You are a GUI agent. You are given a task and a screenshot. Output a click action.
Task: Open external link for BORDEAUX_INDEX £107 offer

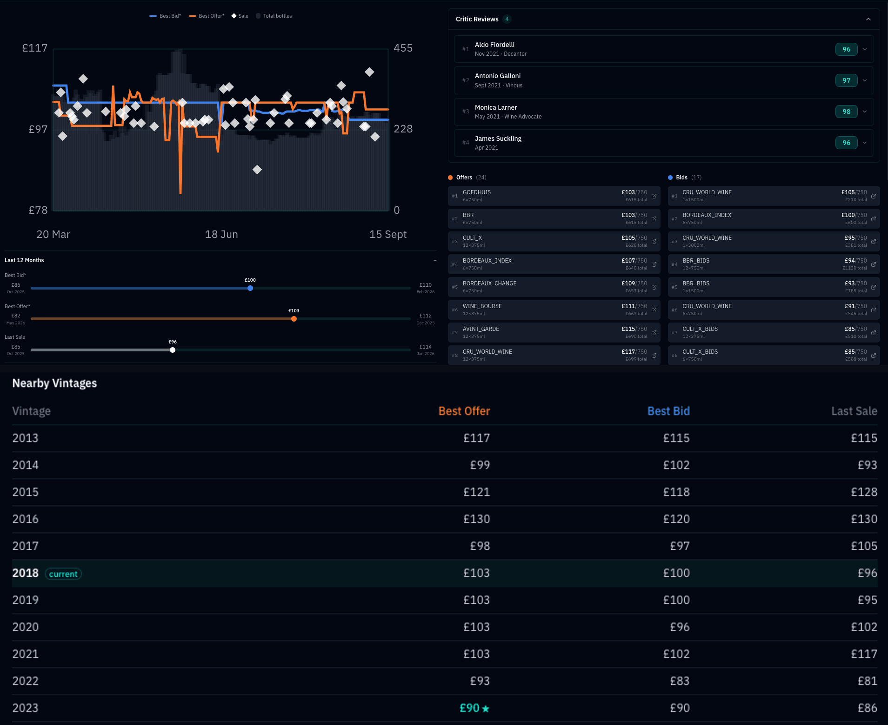(x=654, y=264)
